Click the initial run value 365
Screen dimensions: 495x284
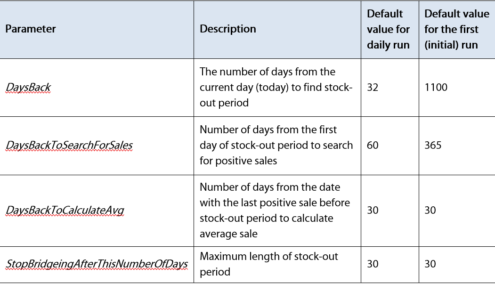click(433, 146)
